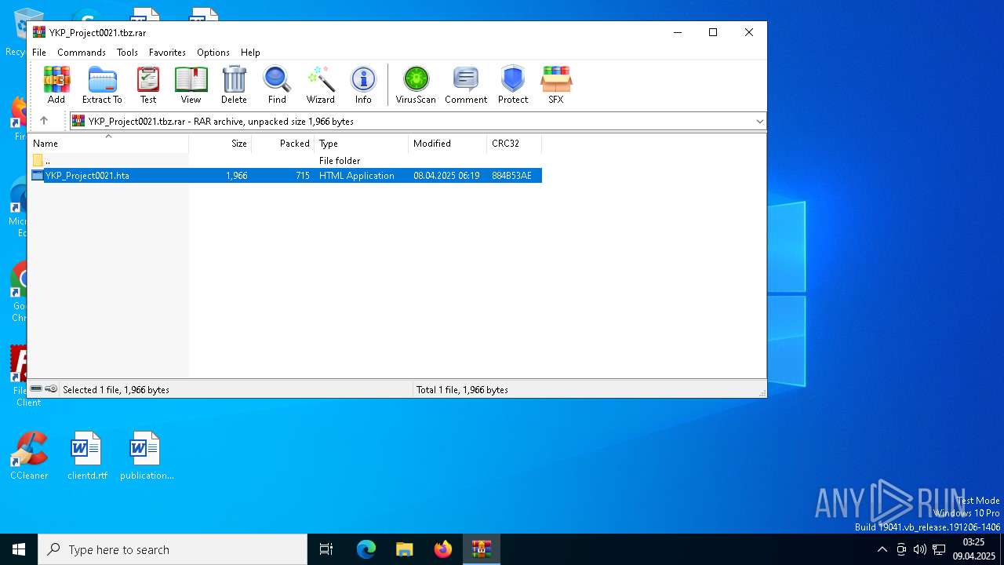
Task: Open Task View on taskbar
Action: pyautogui.click(x=326, y=549)
